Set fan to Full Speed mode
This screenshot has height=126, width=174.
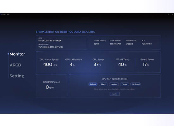click(x=135, y=84)
